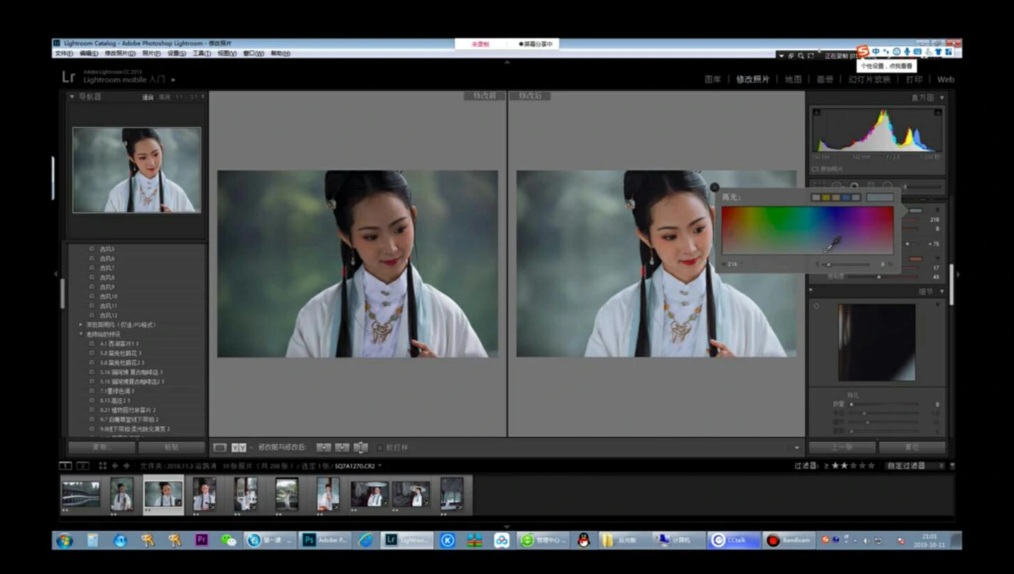Open 自定过滤器 filter dropdown
This screenshot has width=1014, height=574.
point(916,466)
